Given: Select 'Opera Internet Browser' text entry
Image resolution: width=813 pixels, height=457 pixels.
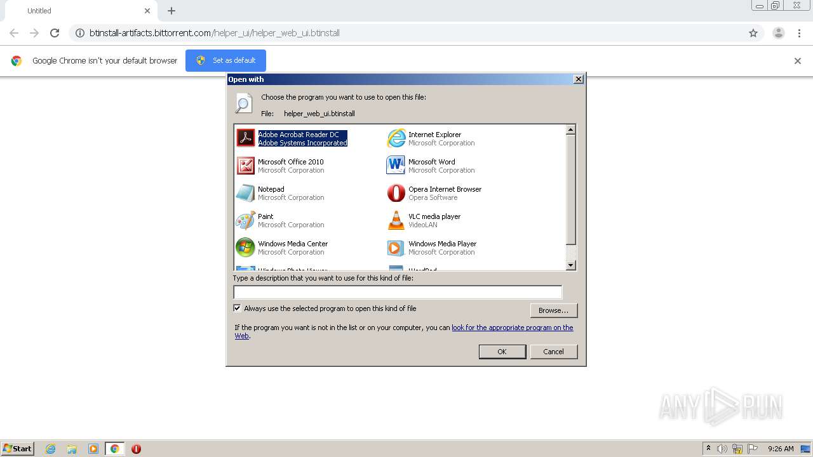Looking at the screenshot, I should point(445,189).
